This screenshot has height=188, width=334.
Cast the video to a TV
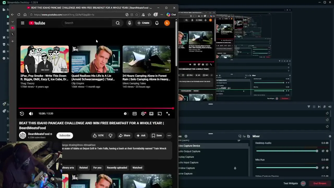160,114
